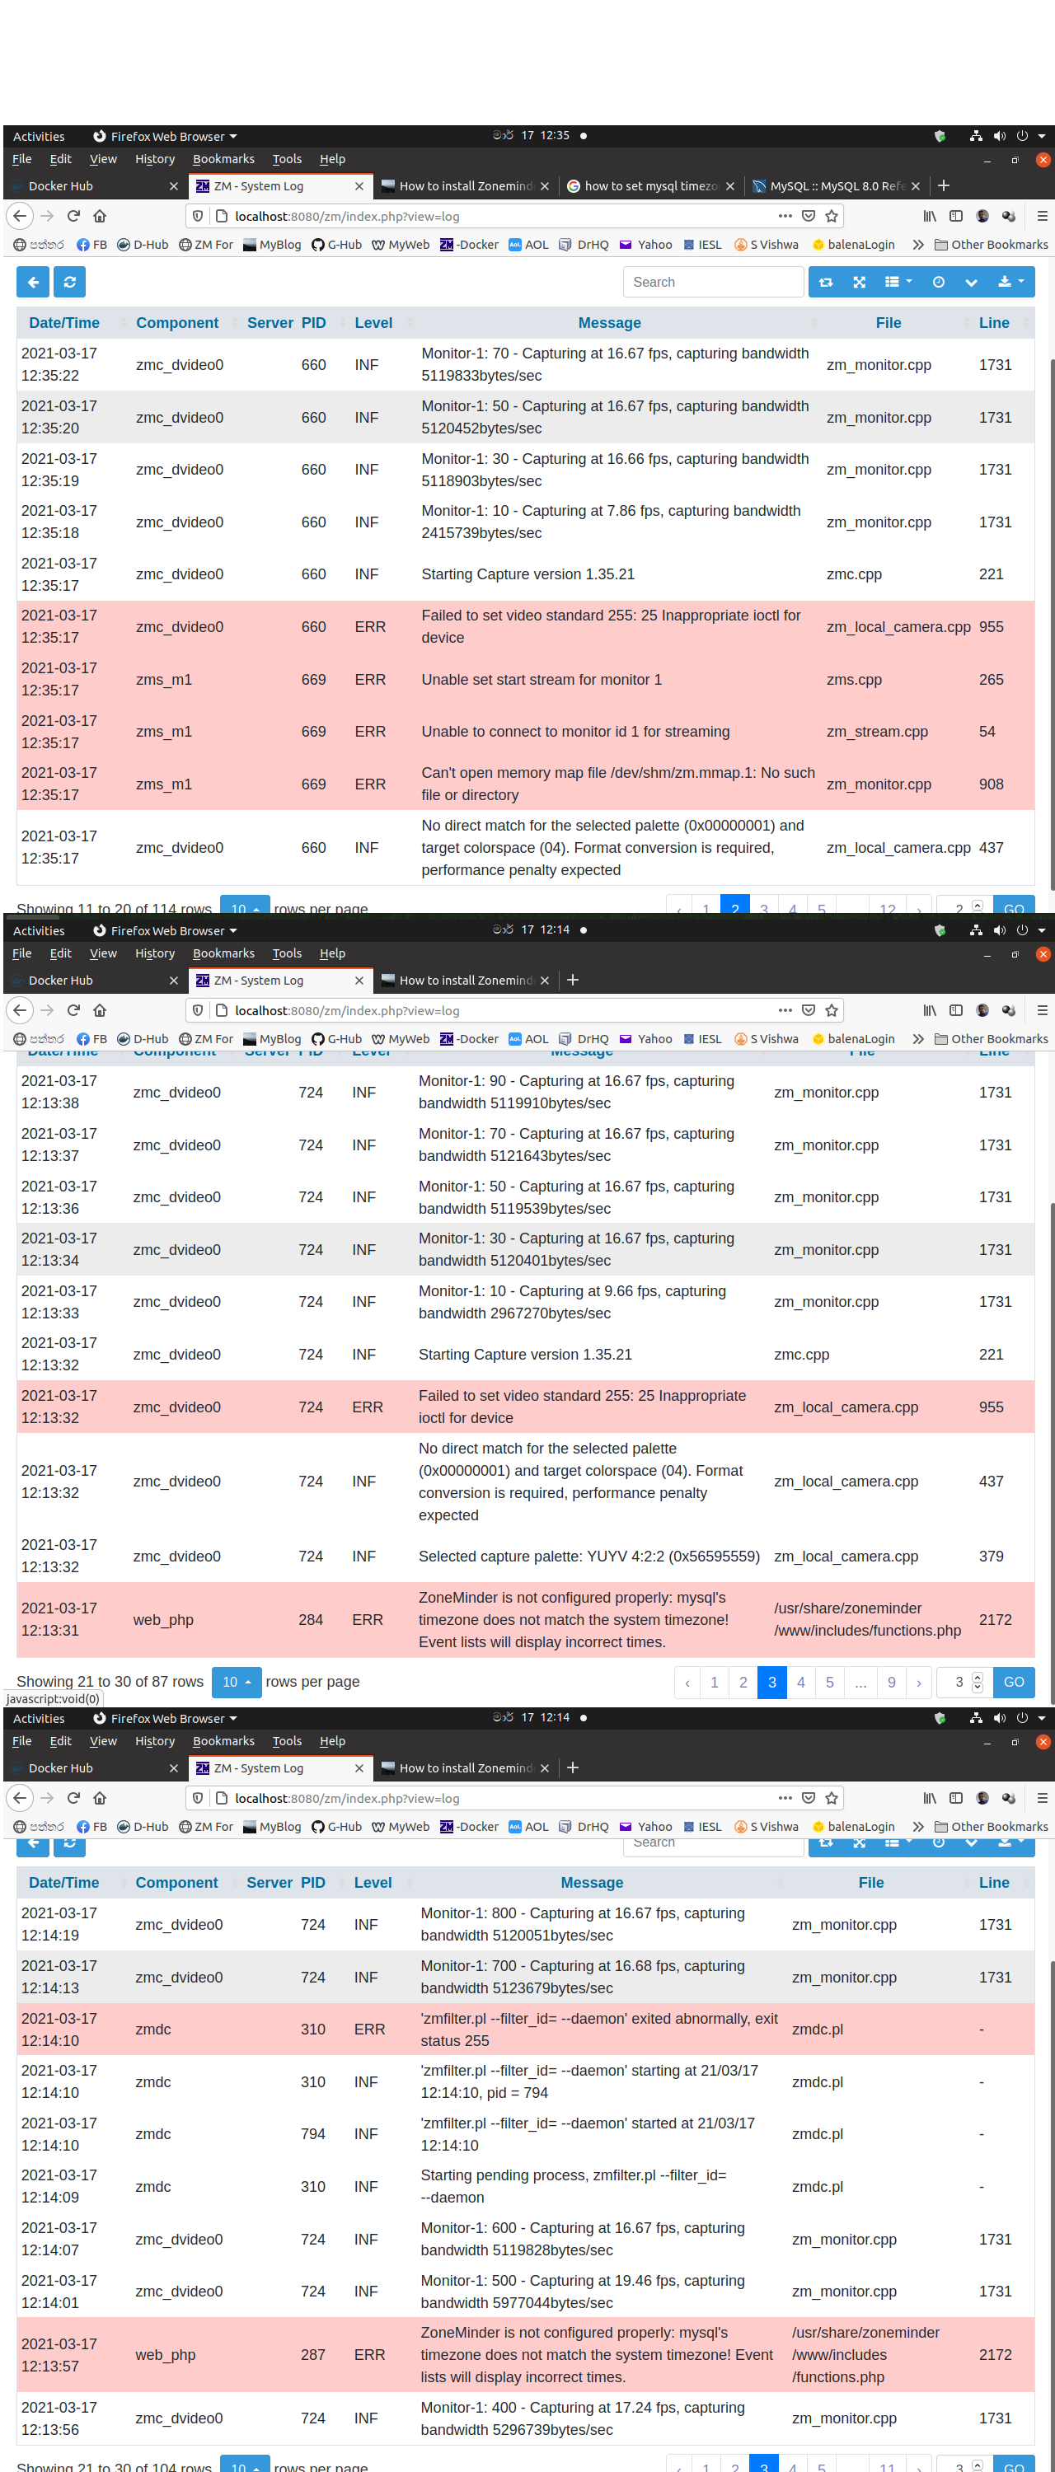Open a new tab using plus in the 12:35 window
1055x2472 pixels.
coord(944,185)
